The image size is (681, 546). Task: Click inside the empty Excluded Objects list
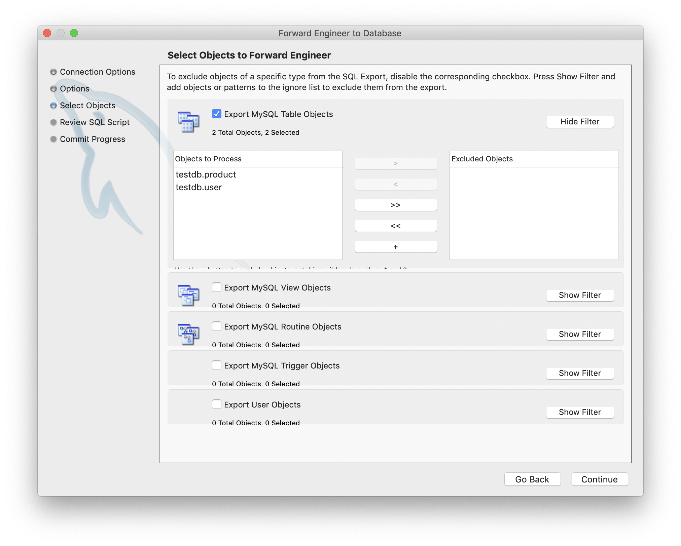coord(534,213)
